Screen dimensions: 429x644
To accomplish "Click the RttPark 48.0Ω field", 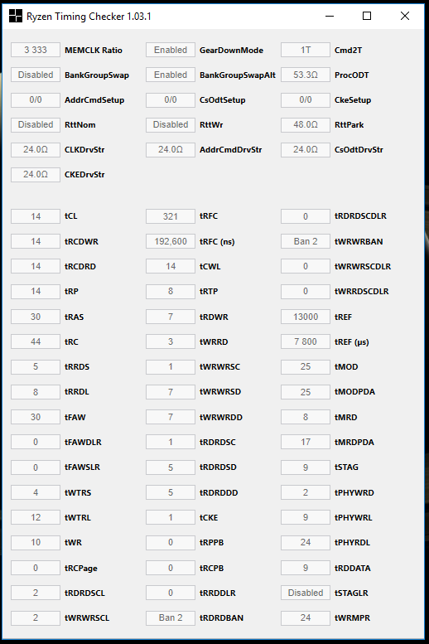I will pyautogui.click(x=306, y=124).
